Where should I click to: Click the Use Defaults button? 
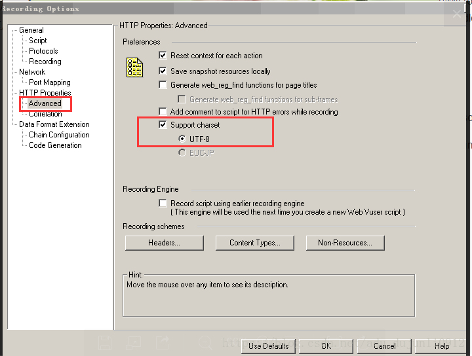point(268,346)
